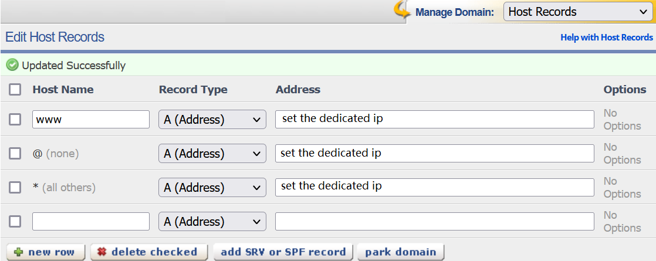Tick the checkbox for * (all others) record
Screen dimensions: 656x261
pos(15,188)
